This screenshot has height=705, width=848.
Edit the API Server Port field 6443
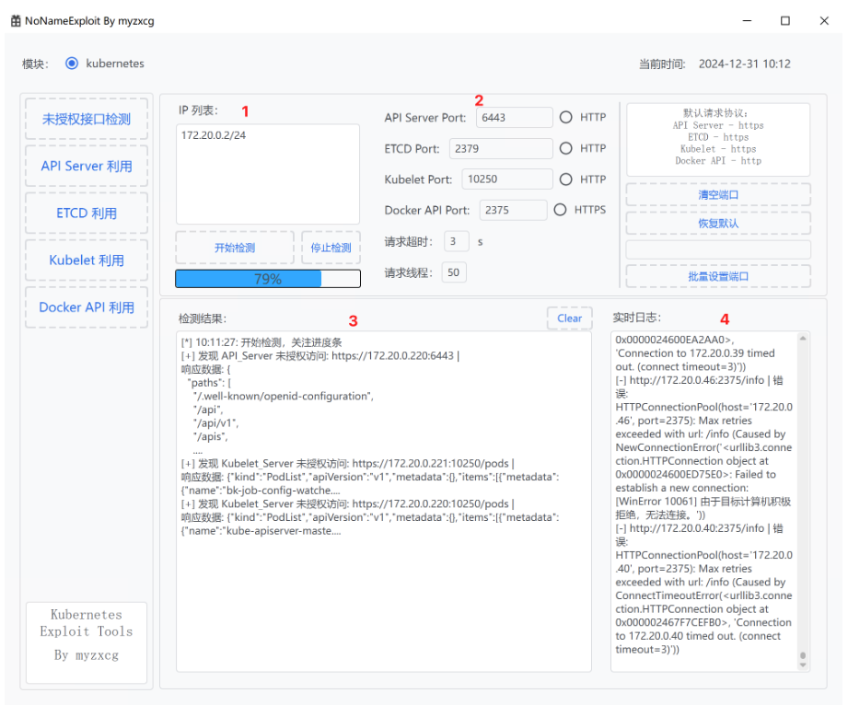click(514, 117)
